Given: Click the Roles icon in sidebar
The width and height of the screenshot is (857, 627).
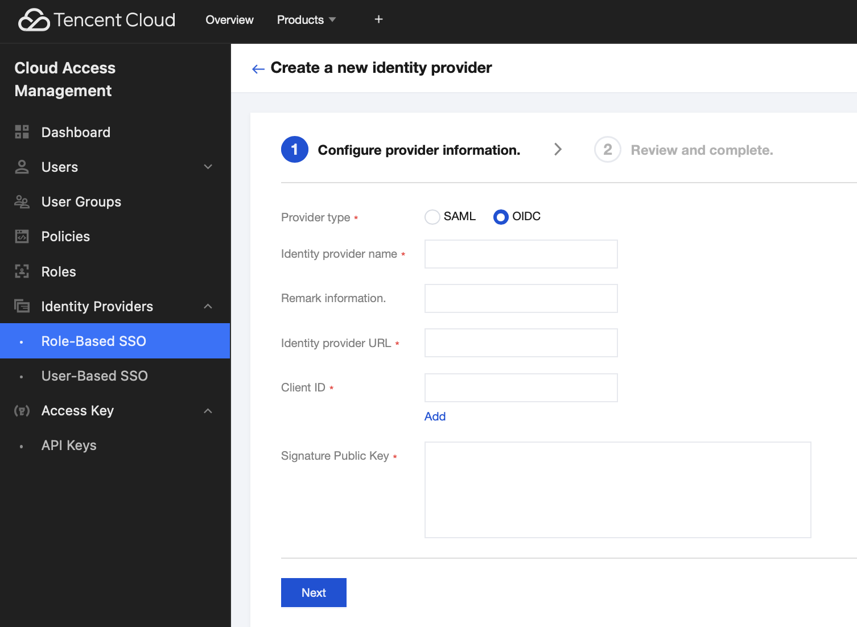Looking at the screenshot, I should tap(22, 271).
